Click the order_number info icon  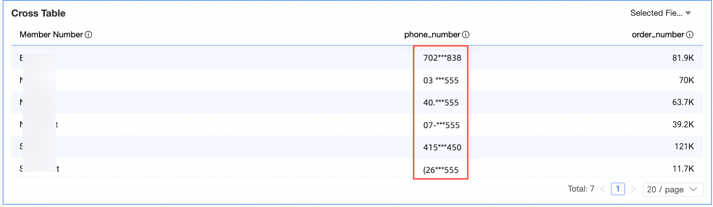(690, 35)
